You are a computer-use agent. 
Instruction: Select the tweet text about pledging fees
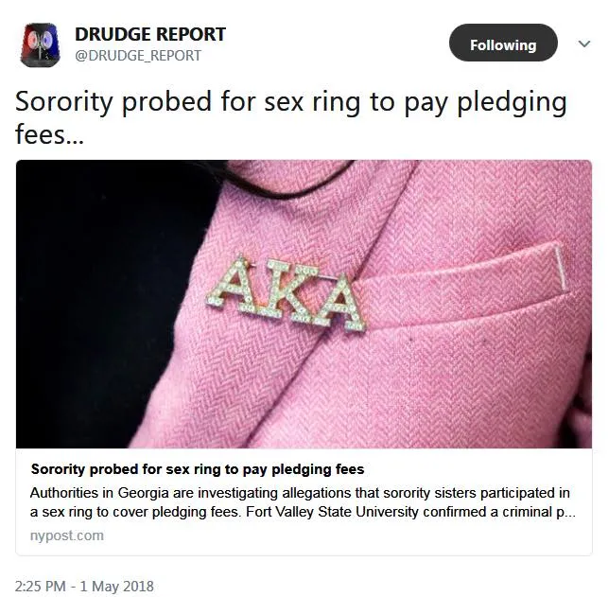coord(291,118)
